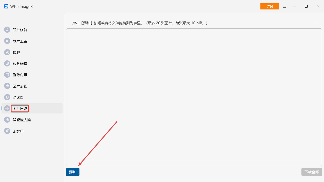Viewport: 324px width, 182px height.
Task: Click the 添加 add button
Action: click(73, 172)
